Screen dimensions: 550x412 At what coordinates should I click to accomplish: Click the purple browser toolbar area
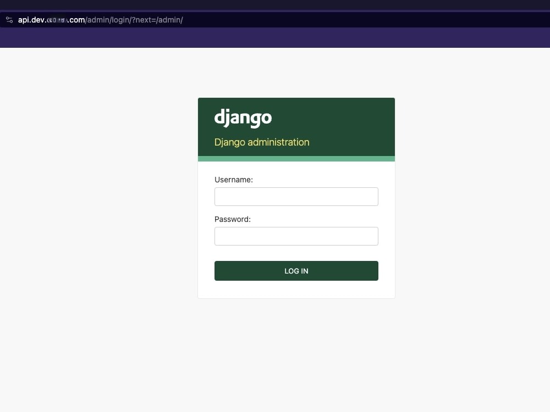[x=275, y=38]
